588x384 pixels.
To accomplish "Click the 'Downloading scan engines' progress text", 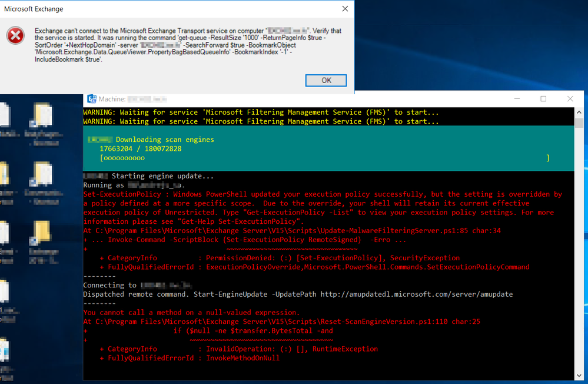I will point(165,140).
